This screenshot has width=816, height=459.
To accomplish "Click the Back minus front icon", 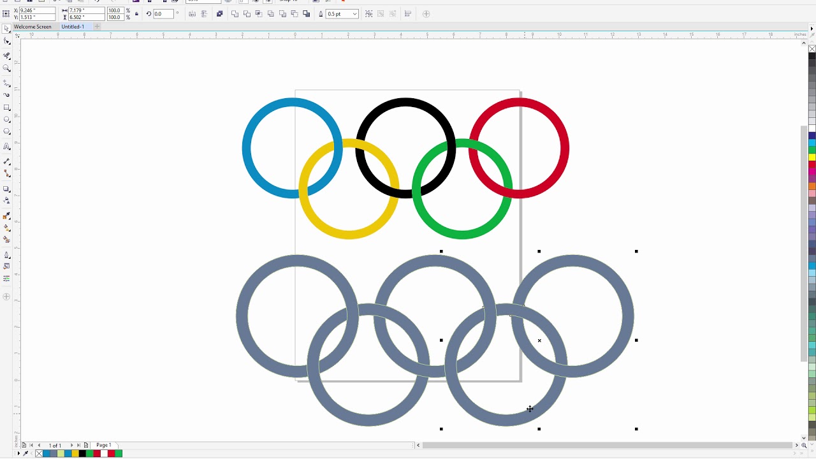I will click(295, 14).
